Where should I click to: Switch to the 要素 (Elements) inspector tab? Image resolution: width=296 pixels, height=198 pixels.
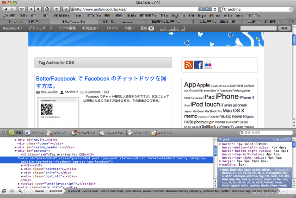click(x=15, y=133)
